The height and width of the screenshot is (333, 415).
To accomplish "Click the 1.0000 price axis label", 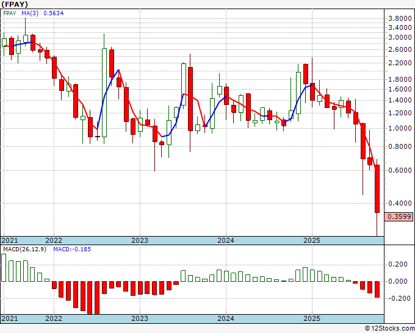I will (x=400, y=128).
